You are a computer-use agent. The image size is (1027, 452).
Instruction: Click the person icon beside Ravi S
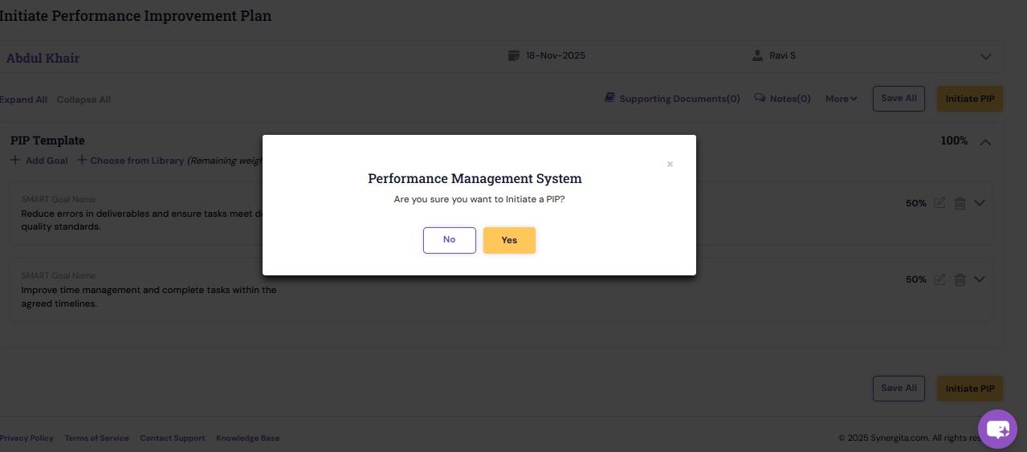pyautogui.click(x=757, y=55)
